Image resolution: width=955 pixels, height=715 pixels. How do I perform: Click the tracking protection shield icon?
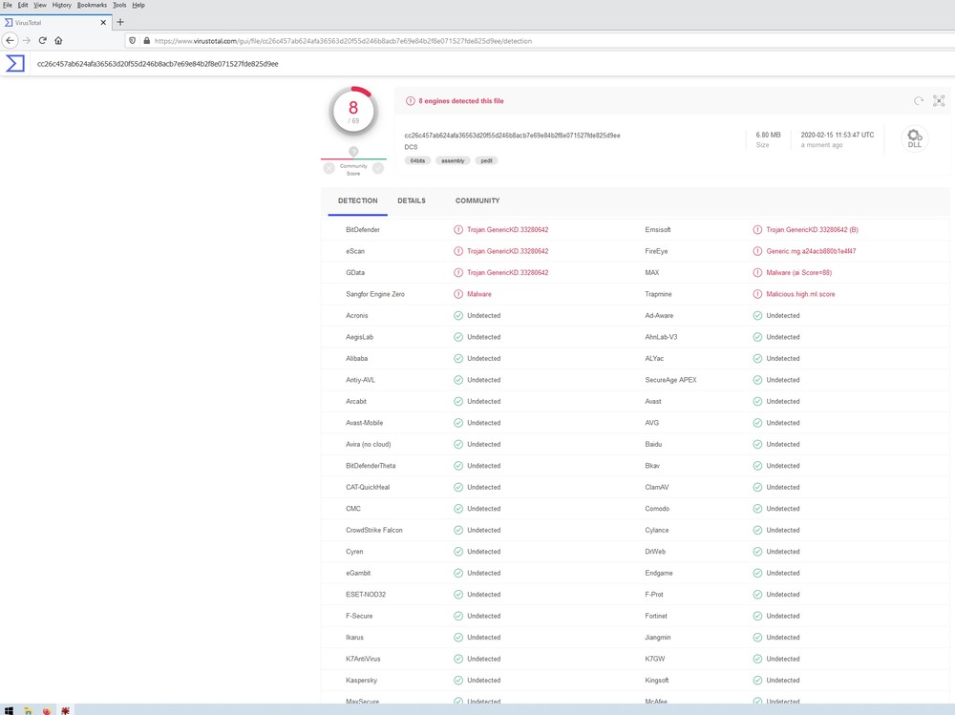click(x=132, y=41)
